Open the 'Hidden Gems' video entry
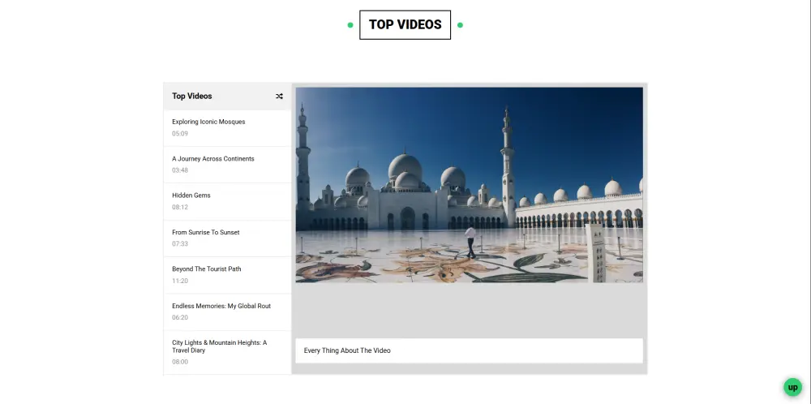This screenshot has height=404, width=811. [228, 201]
